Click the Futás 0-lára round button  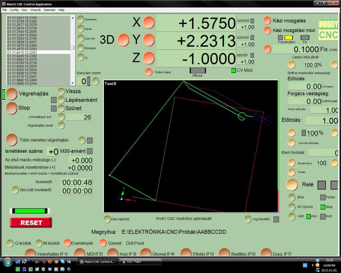click(149, 72)
